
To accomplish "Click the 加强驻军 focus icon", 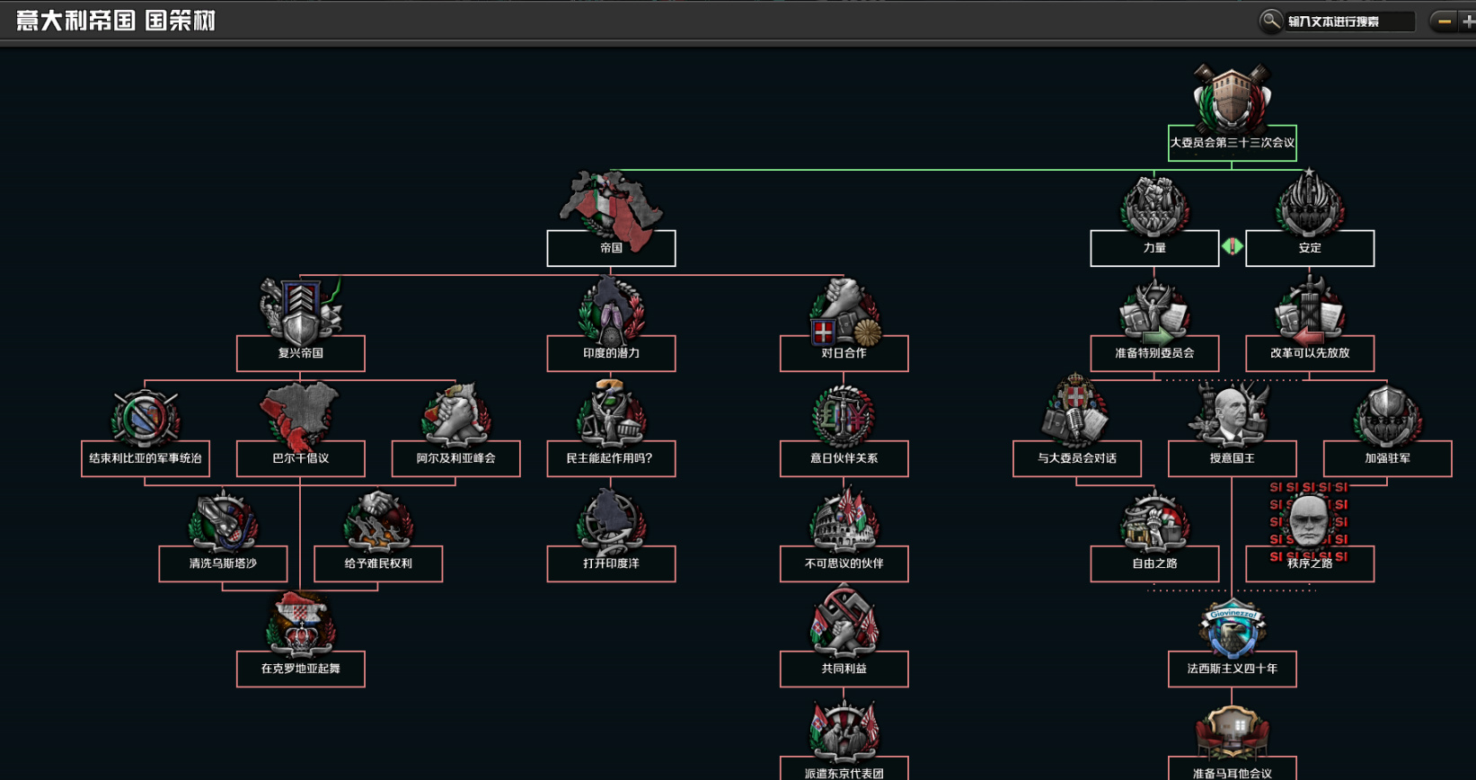I will pyautogui.click(x=1387, y=416).
